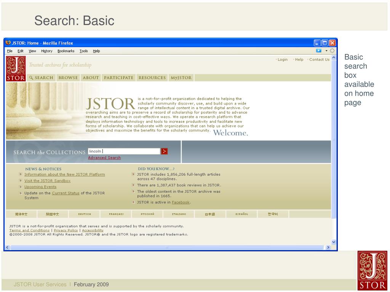Image resolution: width=390 pixels, height=292 pixels.
Task: Click the magnifier icon on the SEARCH tab
Action: coord(31,78)
